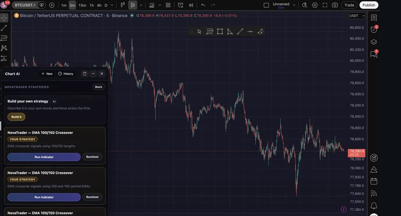Create an alert with the clock-plus icon

click(x=180, y=5)
